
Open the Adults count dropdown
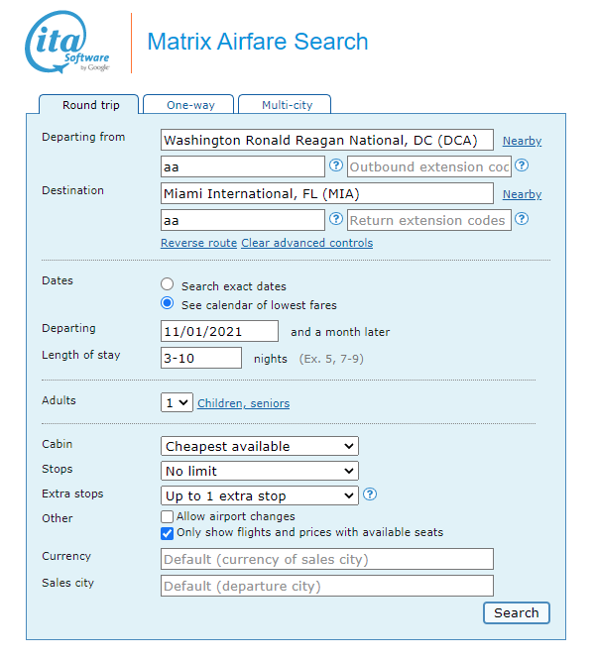coord(177,402)
